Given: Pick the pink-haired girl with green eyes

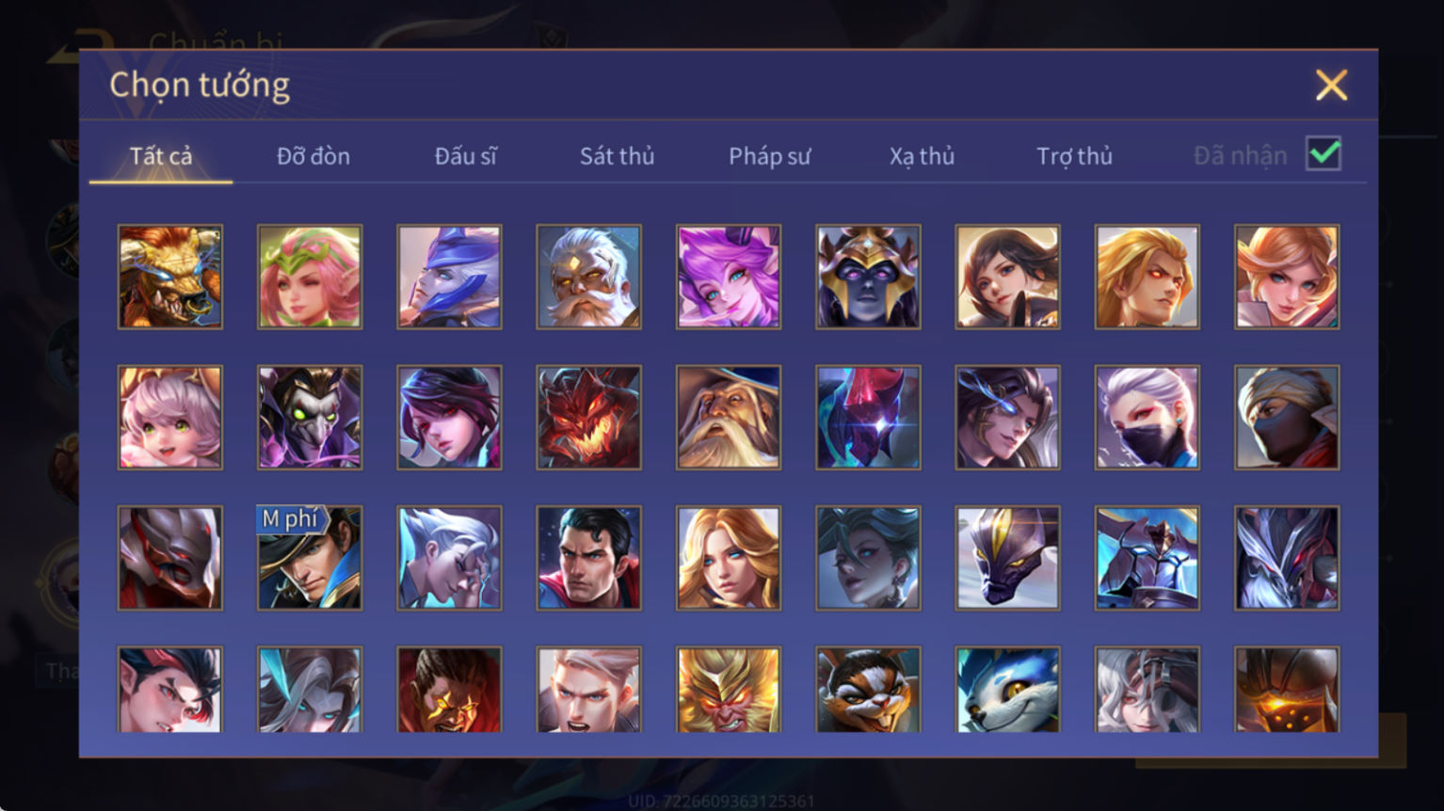Looking at the screenshot, I should pos(170,418).
